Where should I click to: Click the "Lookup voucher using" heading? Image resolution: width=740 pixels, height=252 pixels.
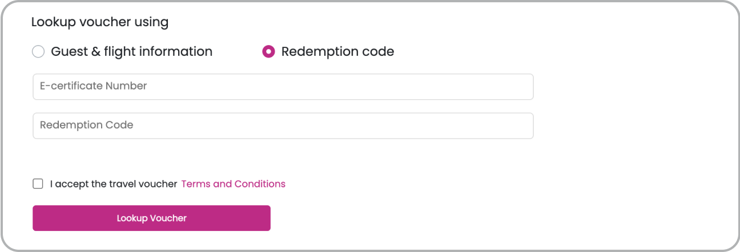(100, 22)
